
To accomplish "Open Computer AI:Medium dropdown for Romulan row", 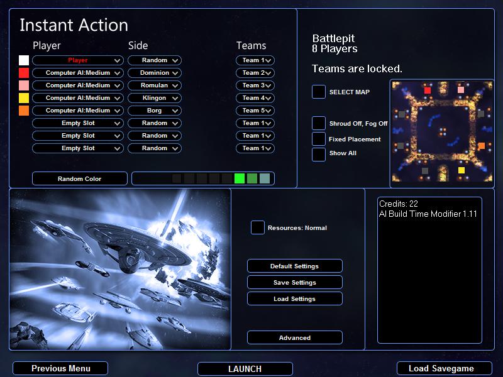I will coord(78,85).
